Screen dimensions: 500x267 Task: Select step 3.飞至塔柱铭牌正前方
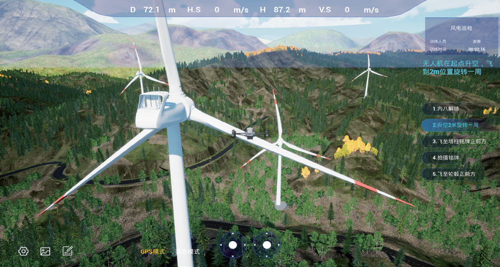point(459,142)
